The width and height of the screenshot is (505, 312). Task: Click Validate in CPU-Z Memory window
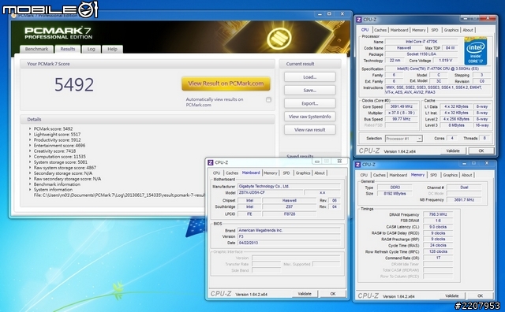coord(452,296)
